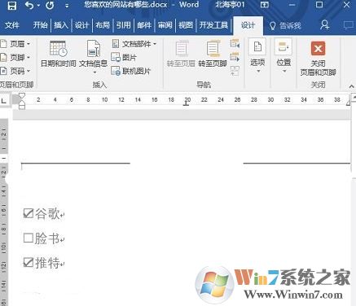Switch to the 视图 tab
The height and width of the screenshot is (306, 356).
(186, 25)
